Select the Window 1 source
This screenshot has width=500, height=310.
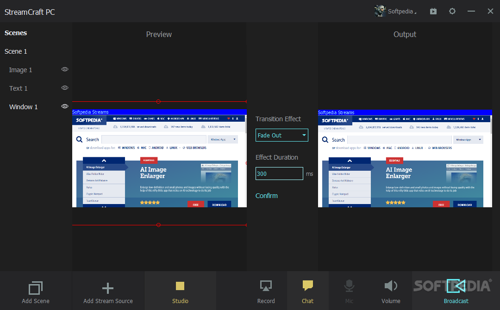(x=23, y=107)
